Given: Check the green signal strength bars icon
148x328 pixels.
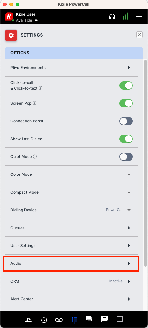Looking at the screenshot, I should pos(125,16).
